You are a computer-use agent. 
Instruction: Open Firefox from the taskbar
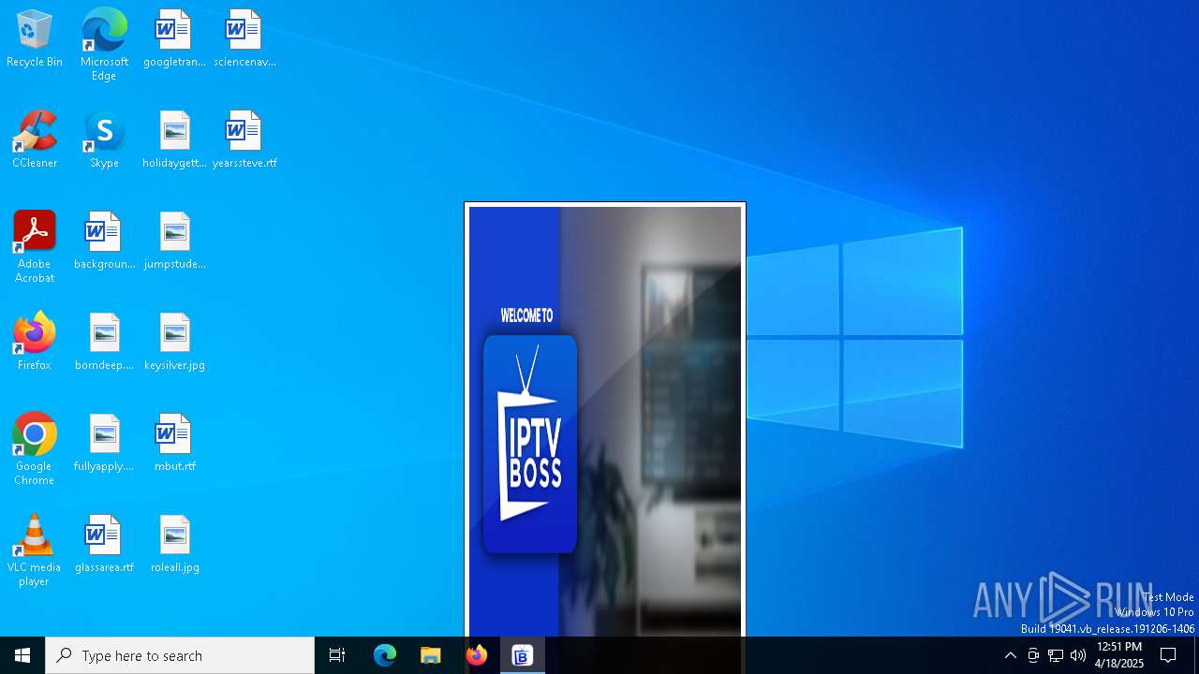[x=477, y=655]
